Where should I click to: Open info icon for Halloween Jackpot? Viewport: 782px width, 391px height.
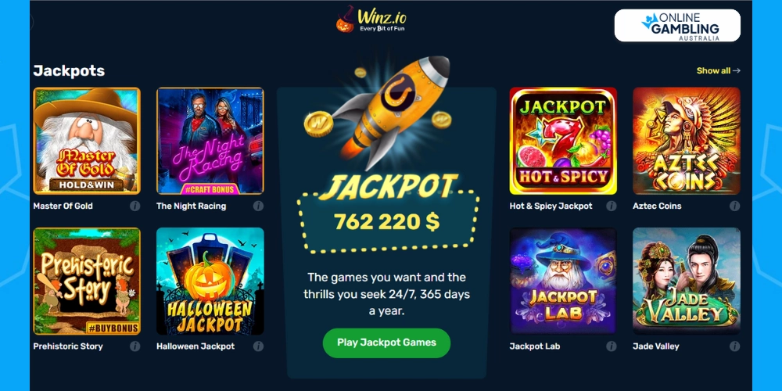258,346
